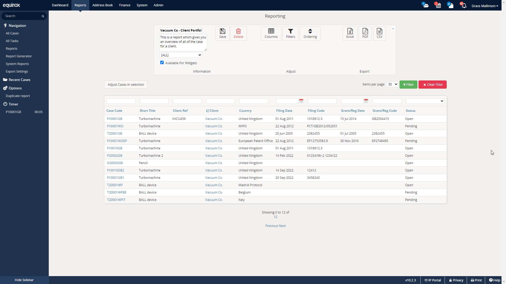Open the Ordering settings icon
Viewport: 506px width, 284px height.
[x=310, y=33]
